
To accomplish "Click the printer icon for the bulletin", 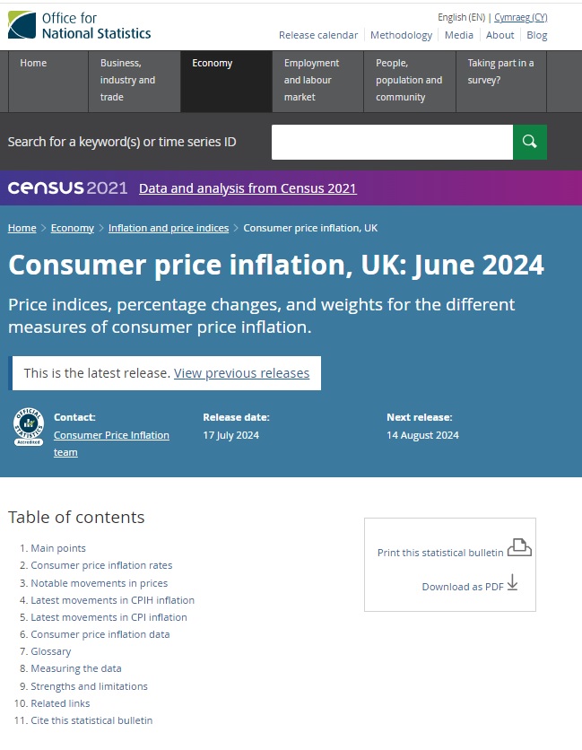I will pyautogui.click(x=519, y=547).
